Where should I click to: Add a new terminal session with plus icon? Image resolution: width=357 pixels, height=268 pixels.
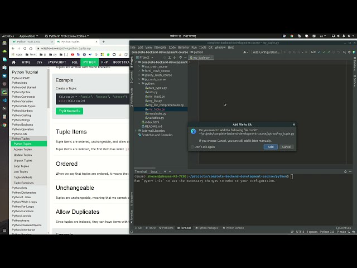165,171
